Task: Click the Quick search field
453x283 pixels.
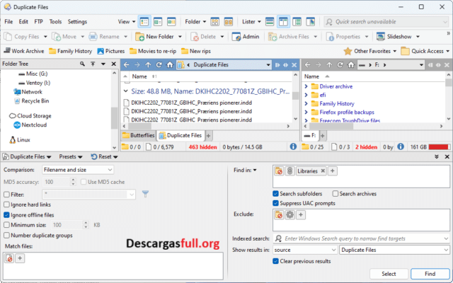Action: tap(386, 22)
